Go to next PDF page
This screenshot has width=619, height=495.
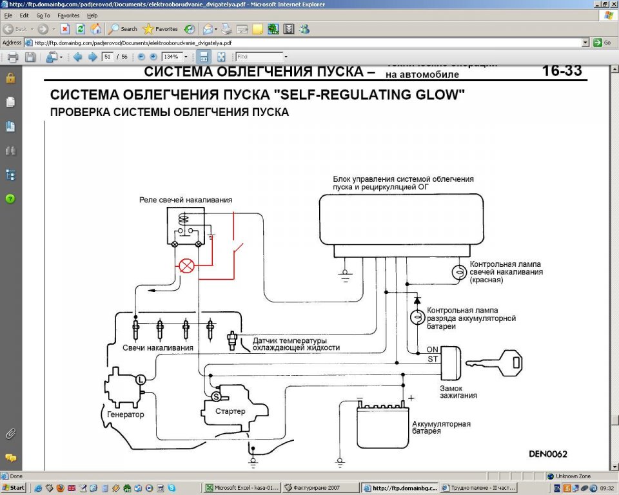(92, 57)
